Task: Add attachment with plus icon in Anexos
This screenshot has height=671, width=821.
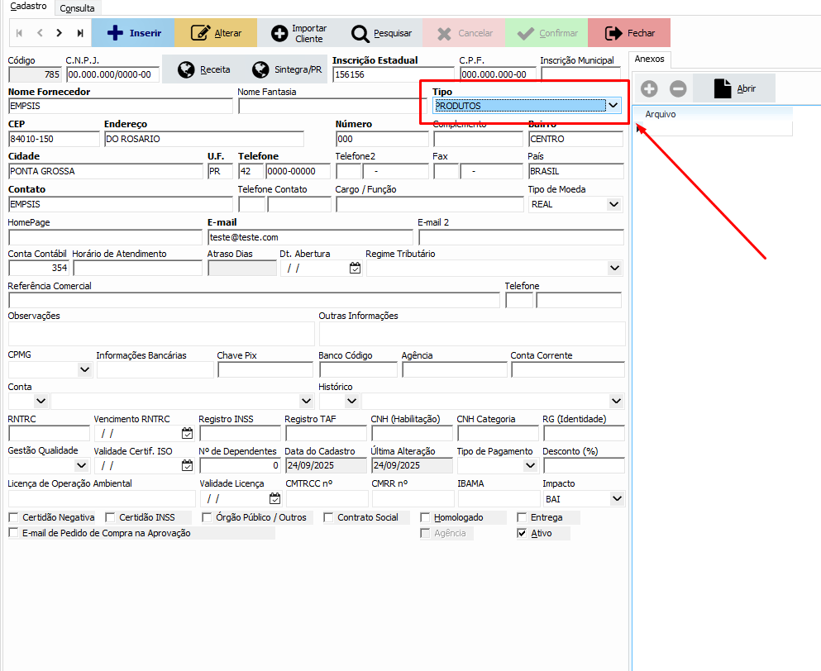Action: pos(650,88)
